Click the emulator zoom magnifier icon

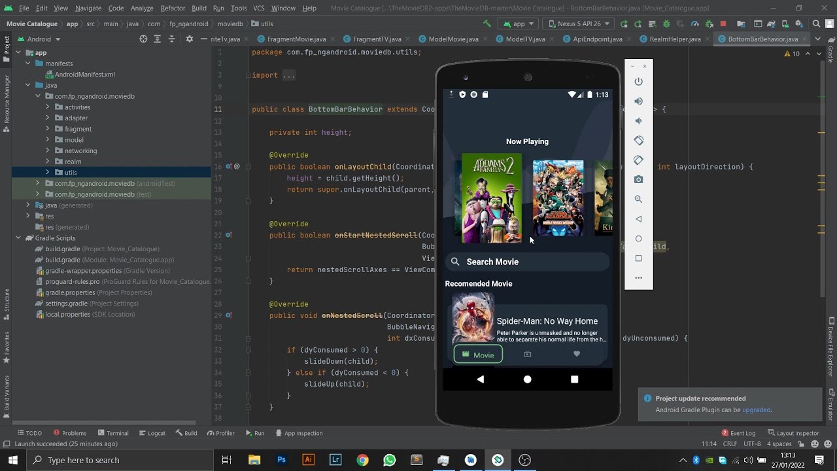(x=638, y=199)
